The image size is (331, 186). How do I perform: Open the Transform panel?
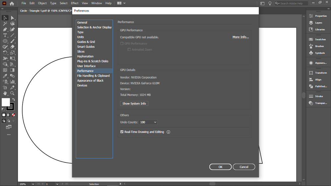[x=318, y=73]
